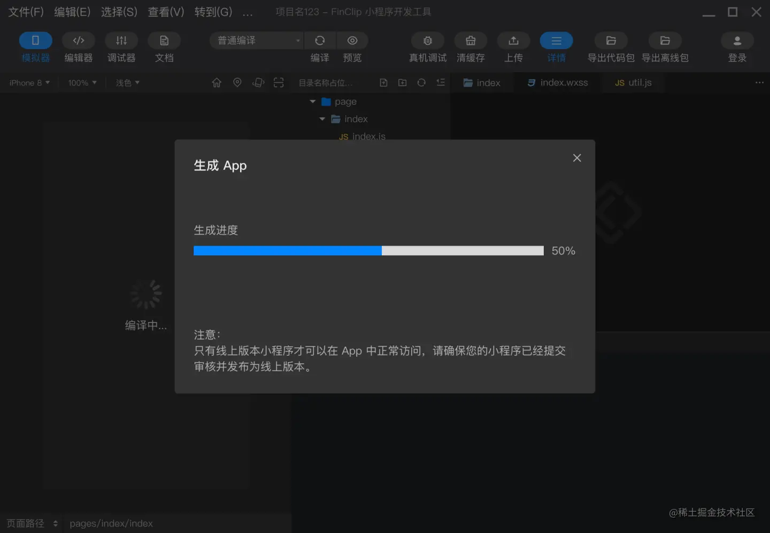Maximize the FinClip window
This screenshot has height=533, width=770.
click(x=733, y=12)
